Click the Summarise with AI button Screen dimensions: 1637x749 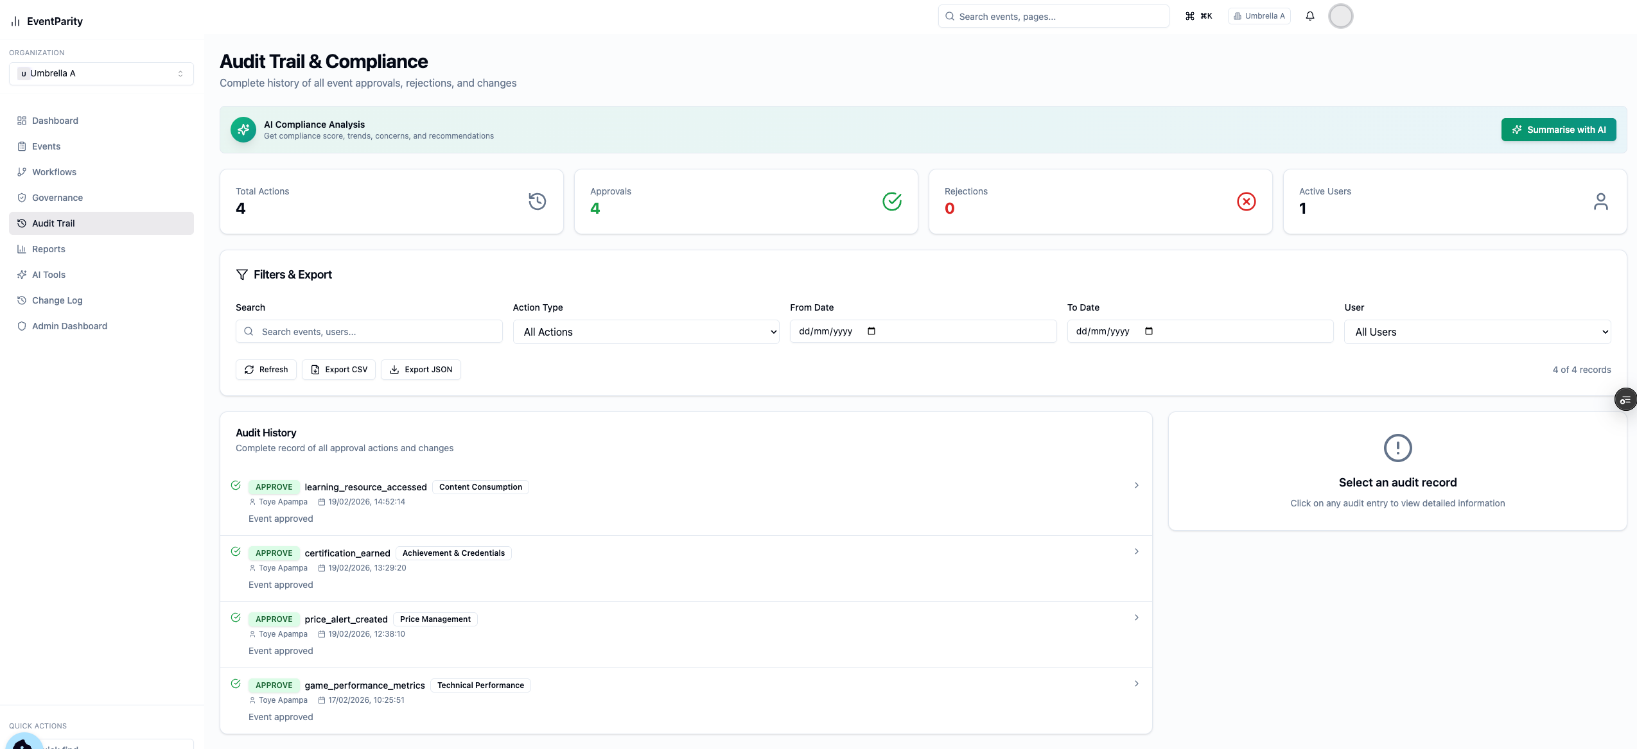tap(1558, 129)
